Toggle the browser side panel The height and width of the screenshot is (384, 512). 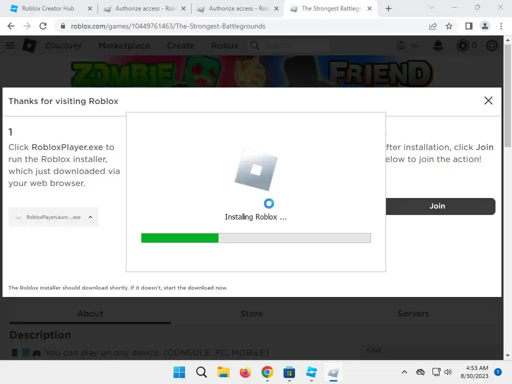pos(469,26)
